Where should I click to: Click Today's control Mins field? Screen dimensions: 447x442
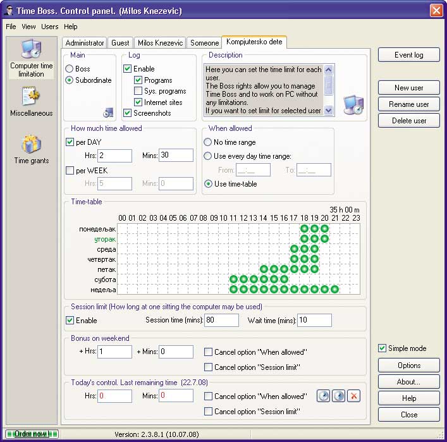pos(176,396)
